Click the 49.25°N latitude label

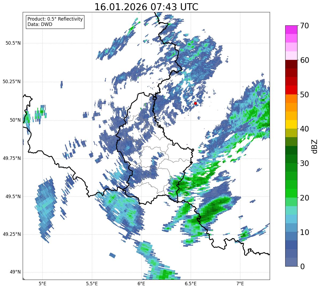coord(11,234)
